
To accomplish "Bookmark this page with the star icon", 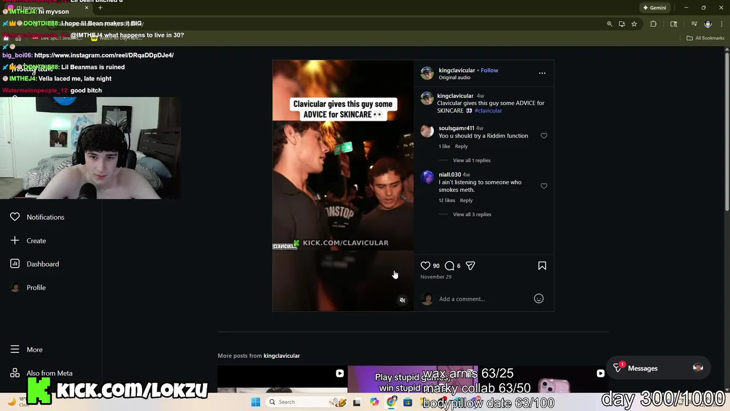I will (x=634, y=24).
